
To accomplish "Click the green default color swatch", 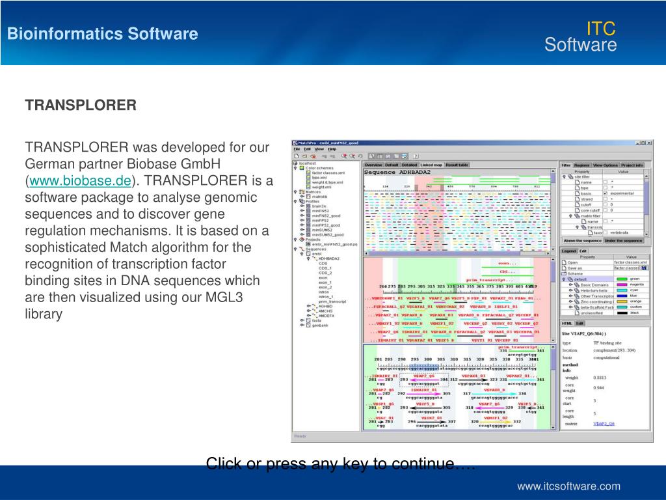I will click(622, 279).
